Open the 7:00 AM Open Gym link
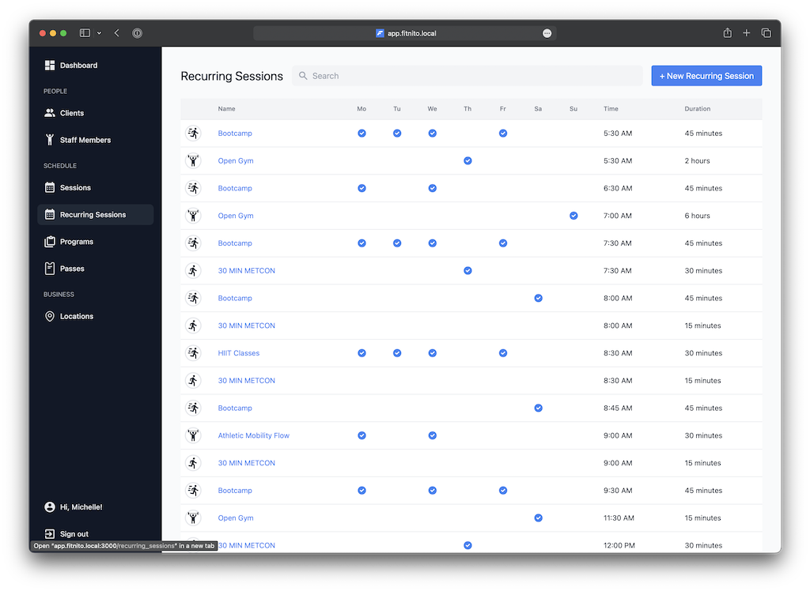810x591 pixels. [236, 216]
